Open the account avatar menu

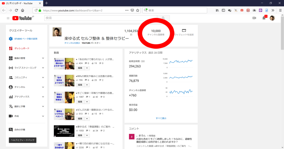click(x=272, y=18)
